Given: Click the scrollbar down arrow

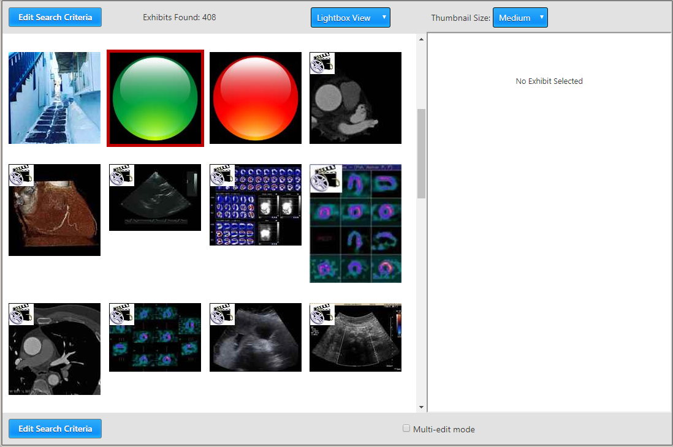Looking at the screenshot, I should [421, 407].
